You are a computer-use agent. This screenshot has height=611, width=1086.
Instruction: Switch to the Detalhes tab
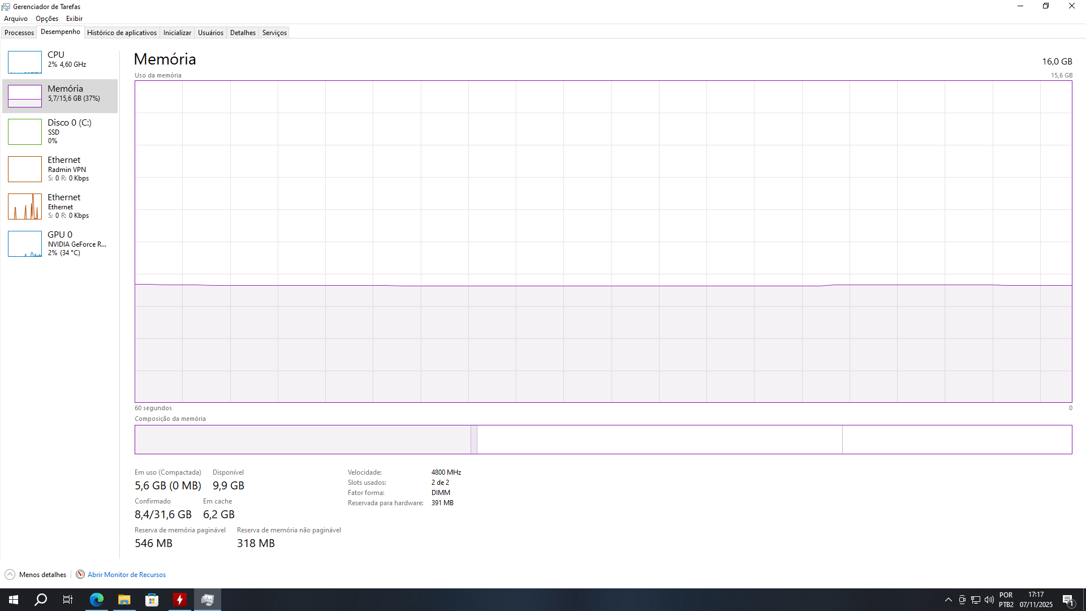(243, 33)
